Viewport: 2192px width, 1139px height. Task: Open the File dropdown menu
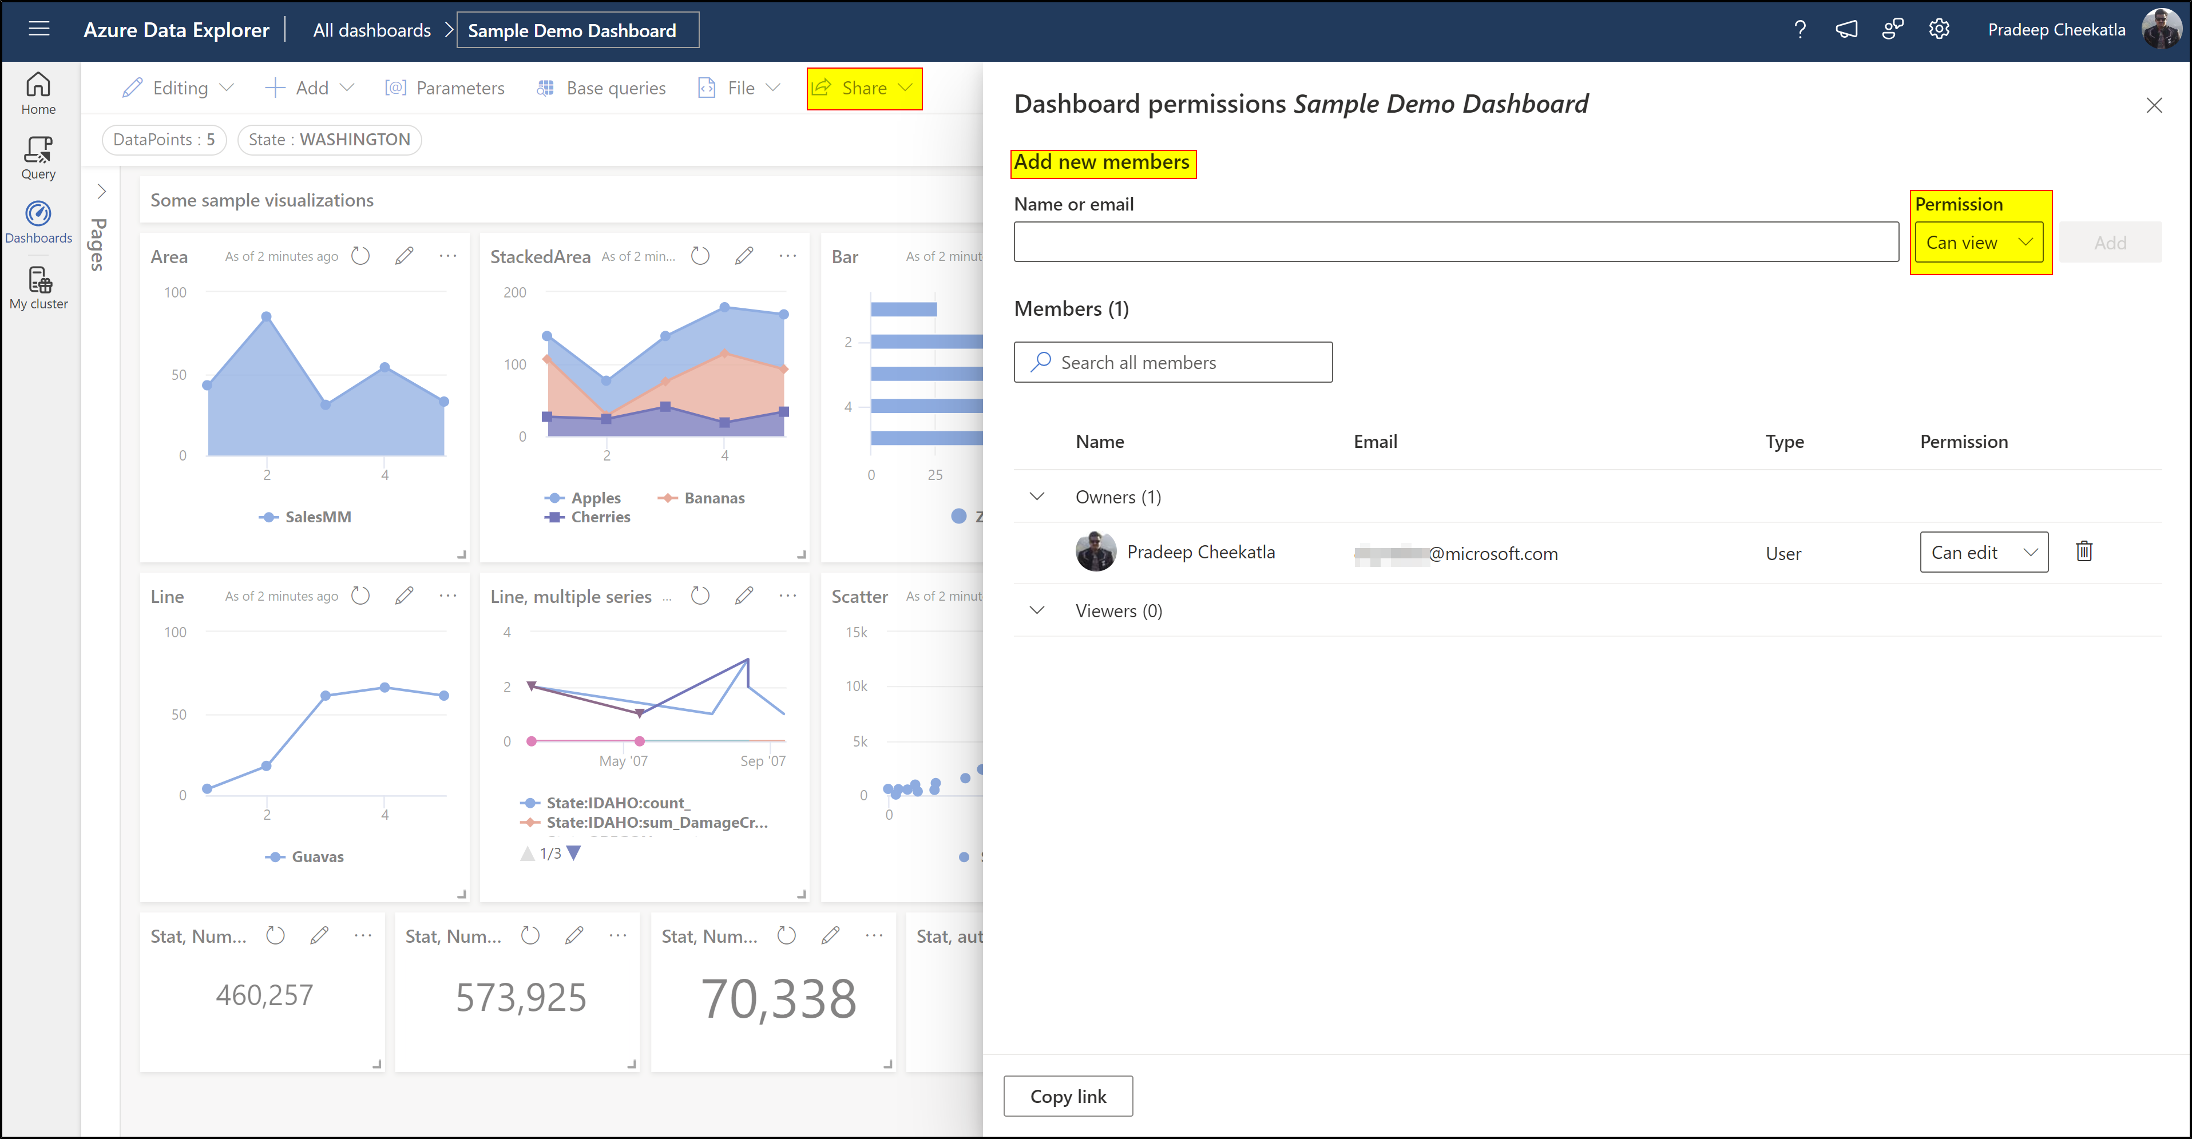[x=739, y=89]
